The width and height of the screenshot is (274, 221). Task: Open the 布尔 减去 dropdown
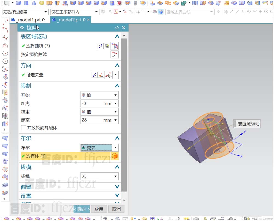[99, 148]
